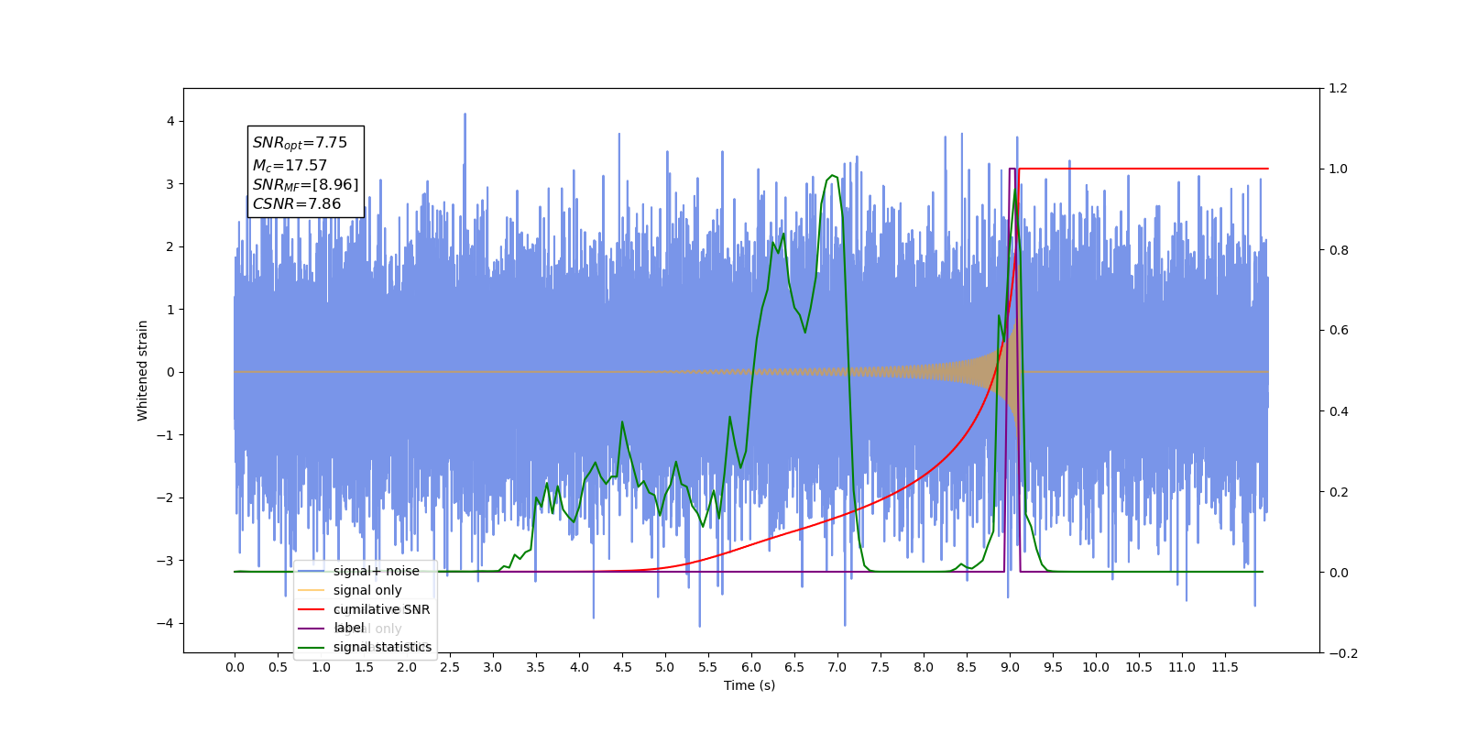This screenshot has height=733, width=1466.
Task: Click the 2.5 tick on the time axis
Action: [450, 667]
